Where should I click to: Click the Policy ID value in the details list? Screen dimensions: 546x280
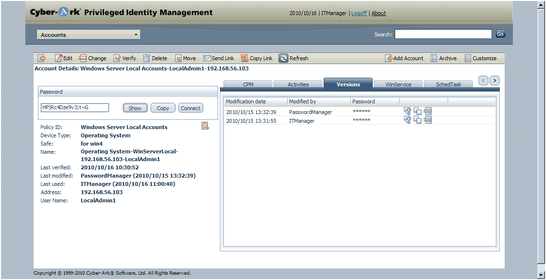coord(124,127)
